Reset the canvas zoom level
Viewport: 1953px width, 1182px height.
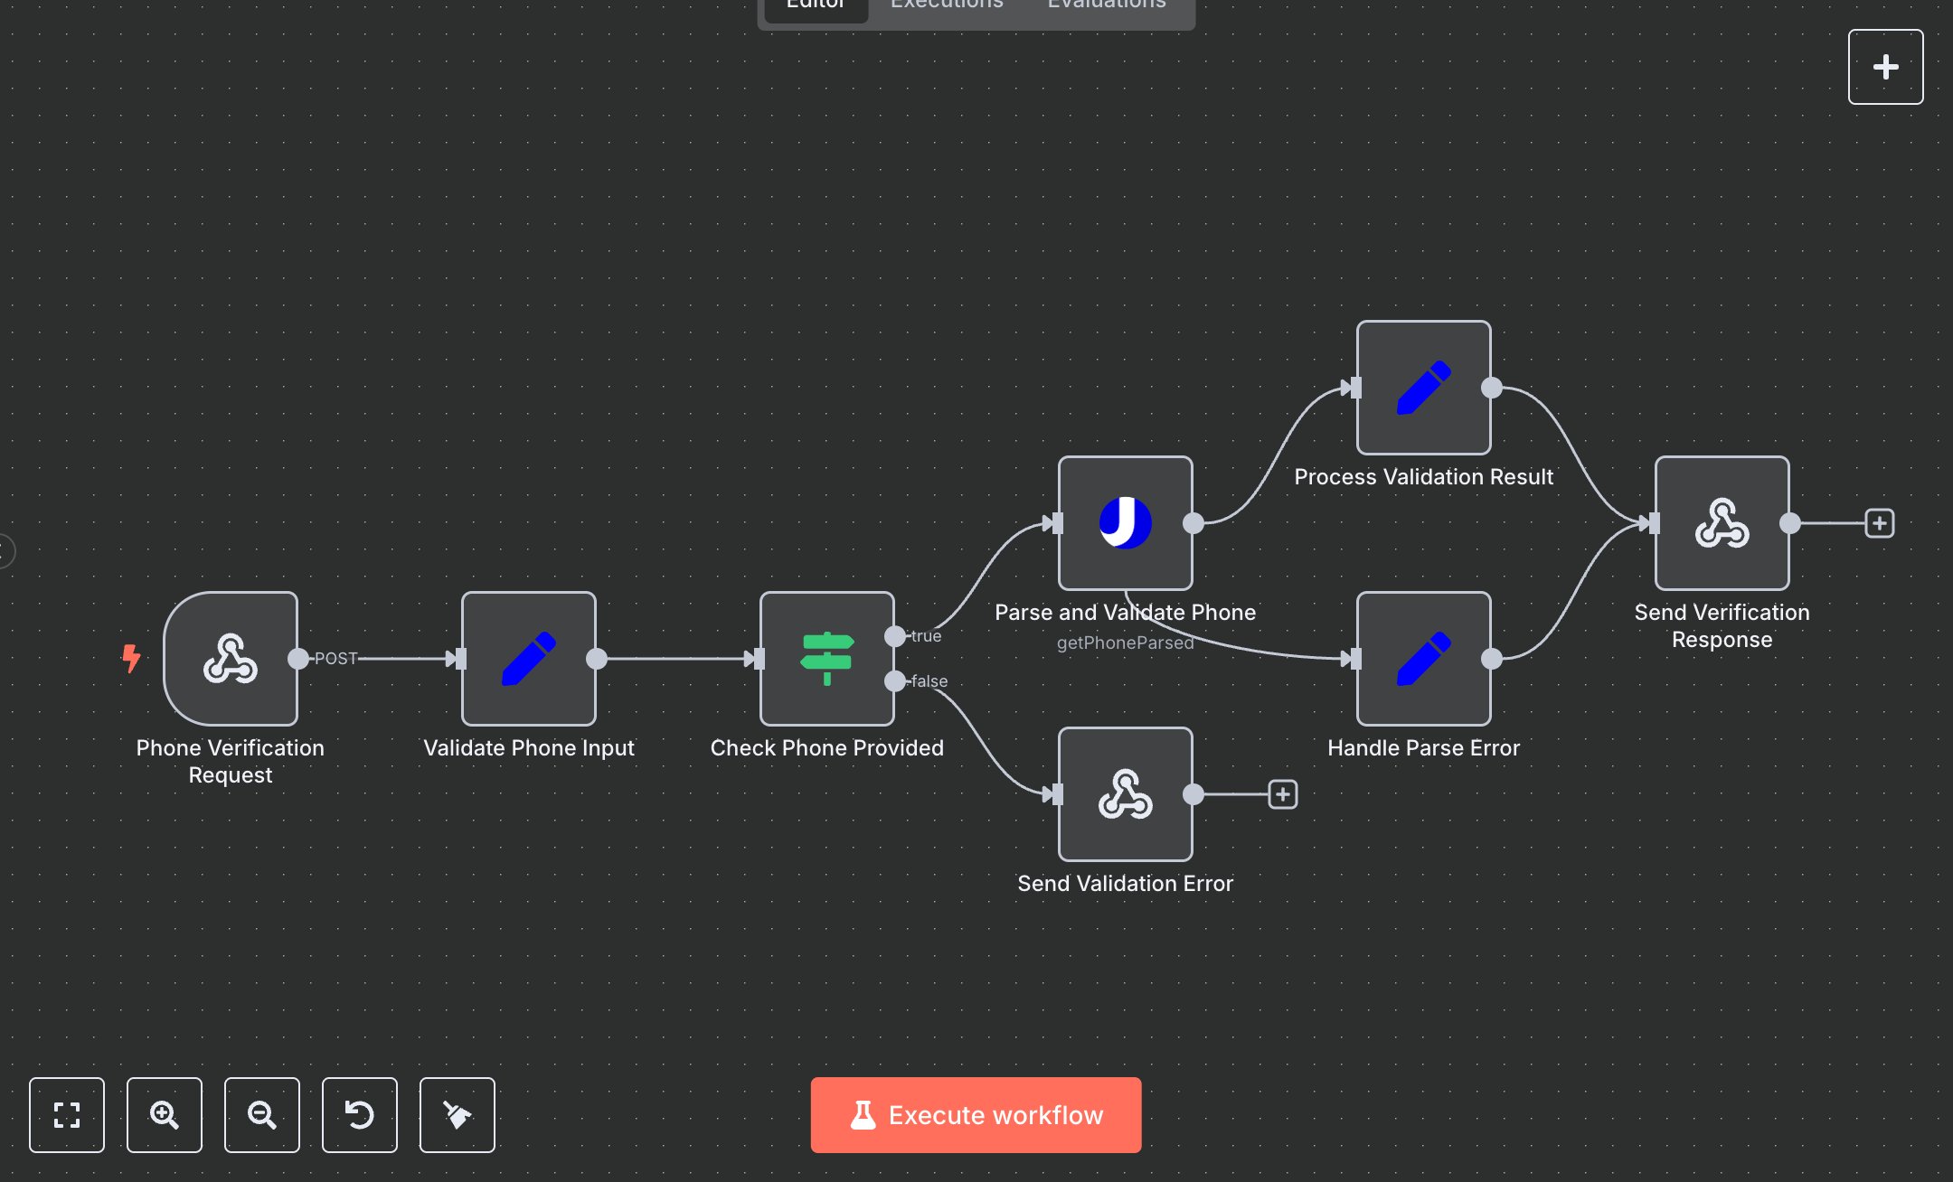coord(360,1115)
